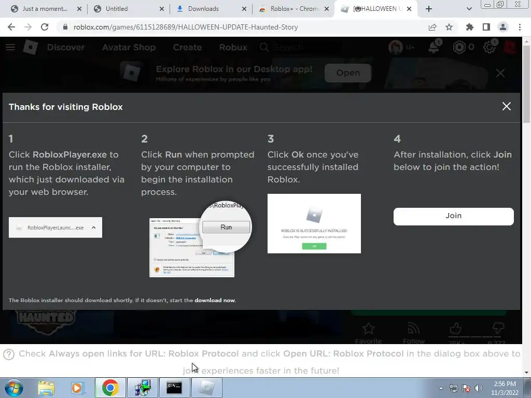Go back with the browser back arrow
The image size is (531, 398).
click(11, 27)
